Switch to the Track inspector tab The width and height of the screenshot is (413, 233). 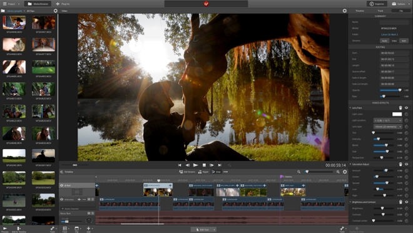pyautogui.click(x=380, y=11)
